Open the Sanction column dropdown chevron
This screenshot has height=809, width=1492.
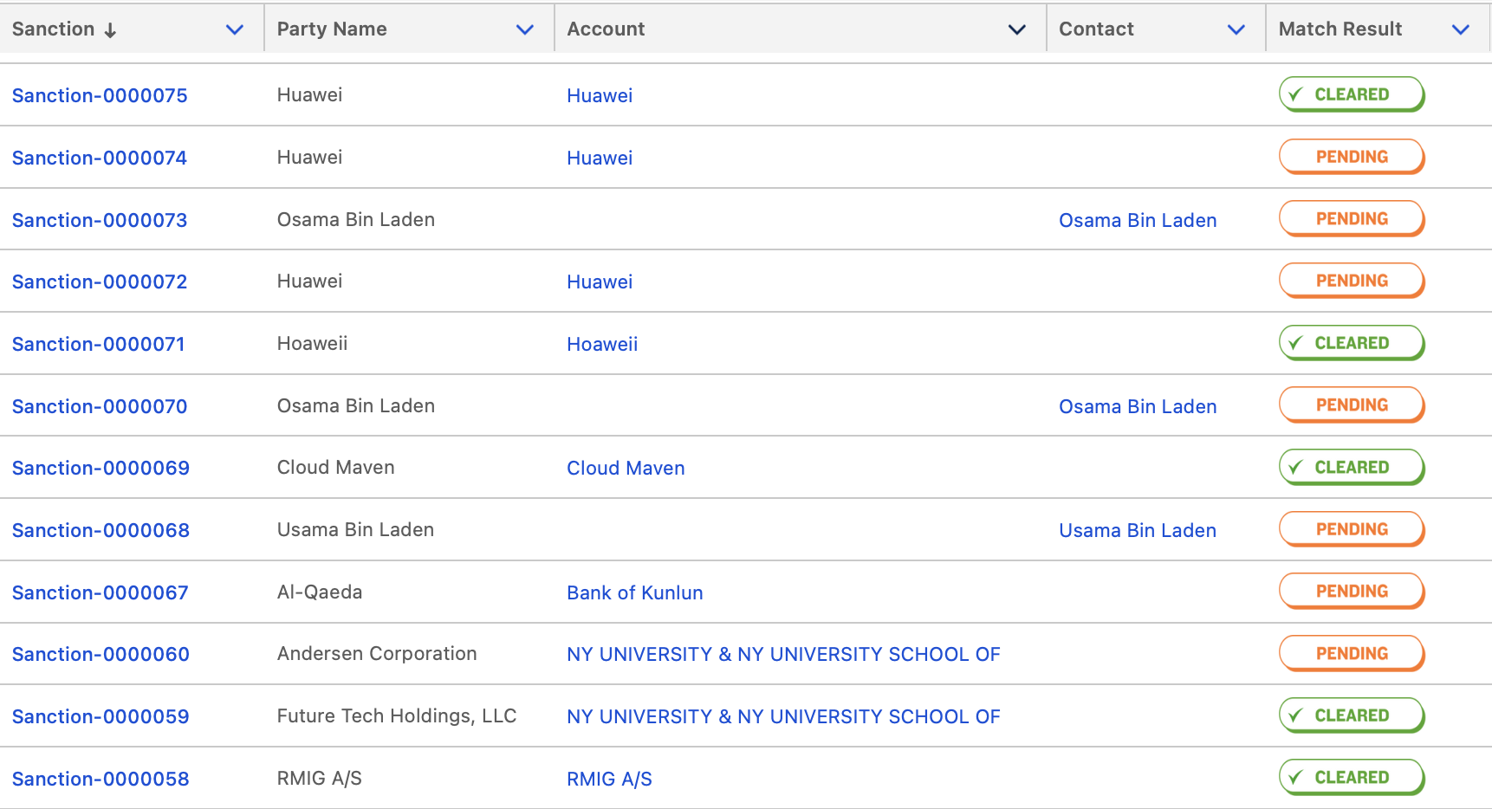pyautogui.click(x=234, y=29)
